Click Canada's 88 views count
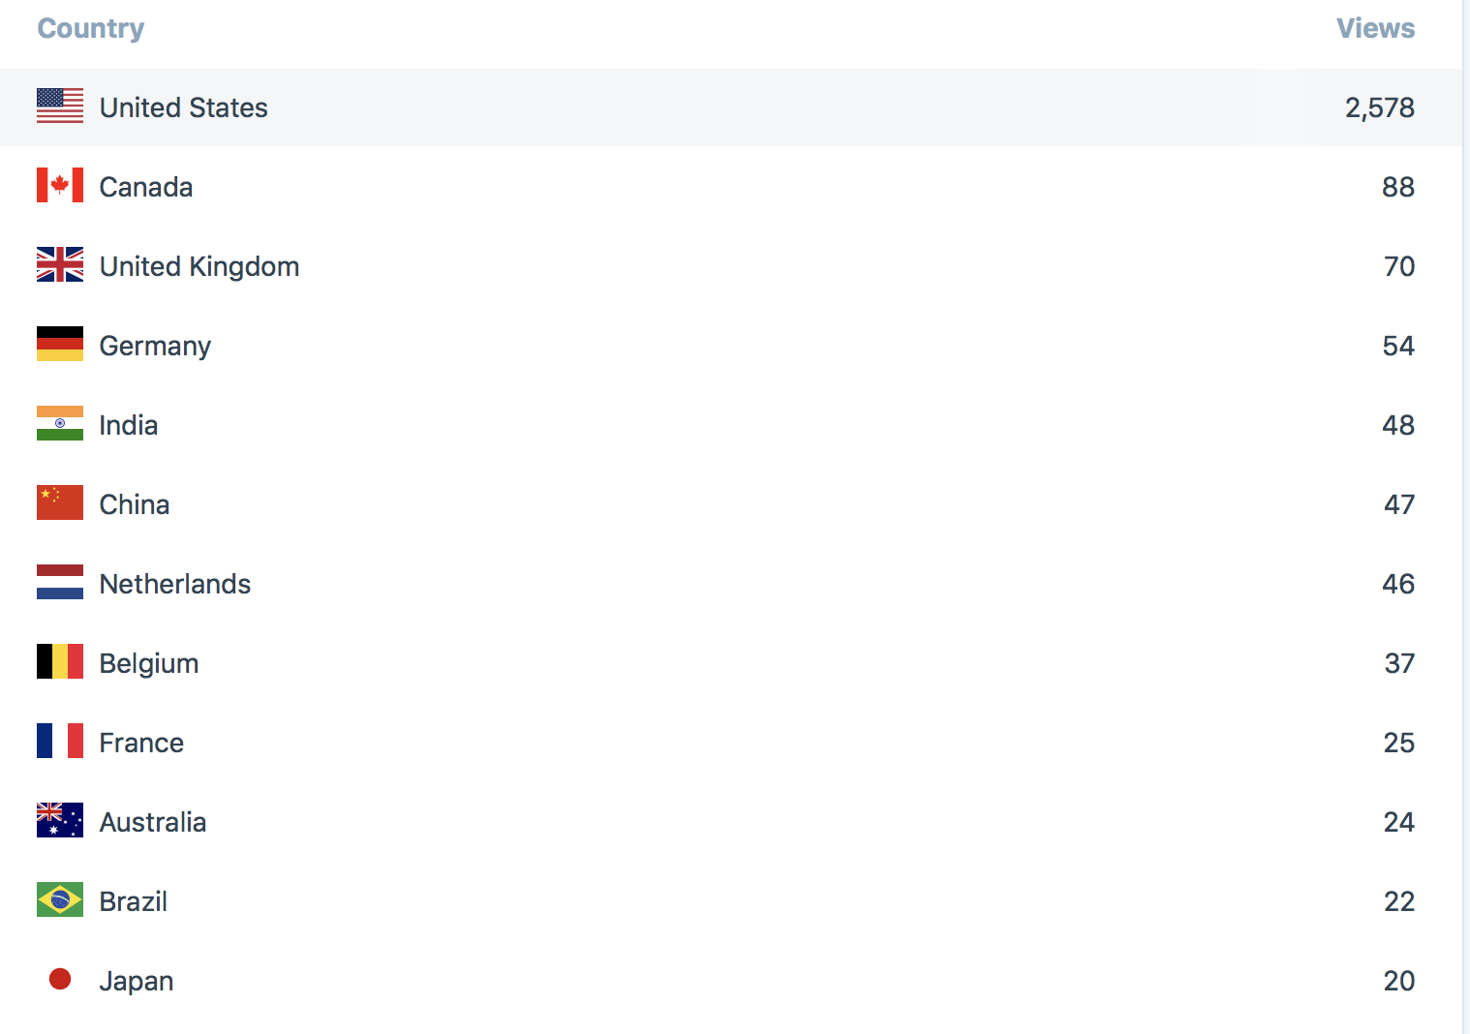The image size is (1470, 1034). coord(1397,187)
